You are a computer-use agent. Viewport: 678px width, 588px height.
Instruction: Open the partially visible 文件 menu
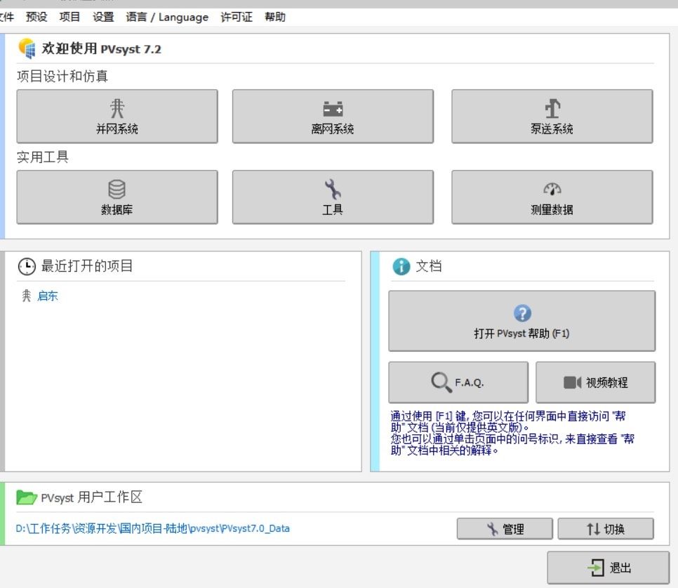(x=6, y=17)
